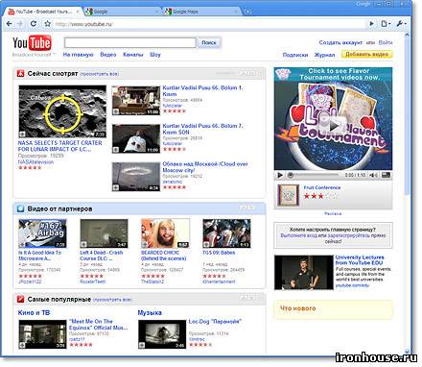This screenshot has height=367, width=422.
Task: Open NASA lunar crater video thumbnail
Action: click(62, 111)
